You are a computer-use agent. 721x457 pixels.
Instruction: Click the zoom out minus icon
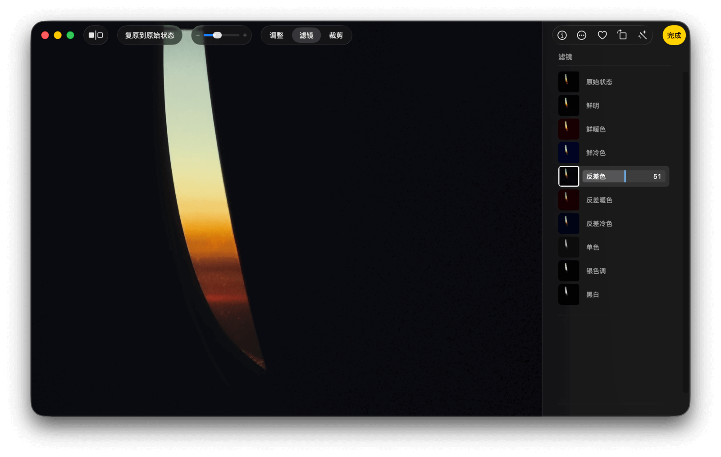click(x=198, y=35)
